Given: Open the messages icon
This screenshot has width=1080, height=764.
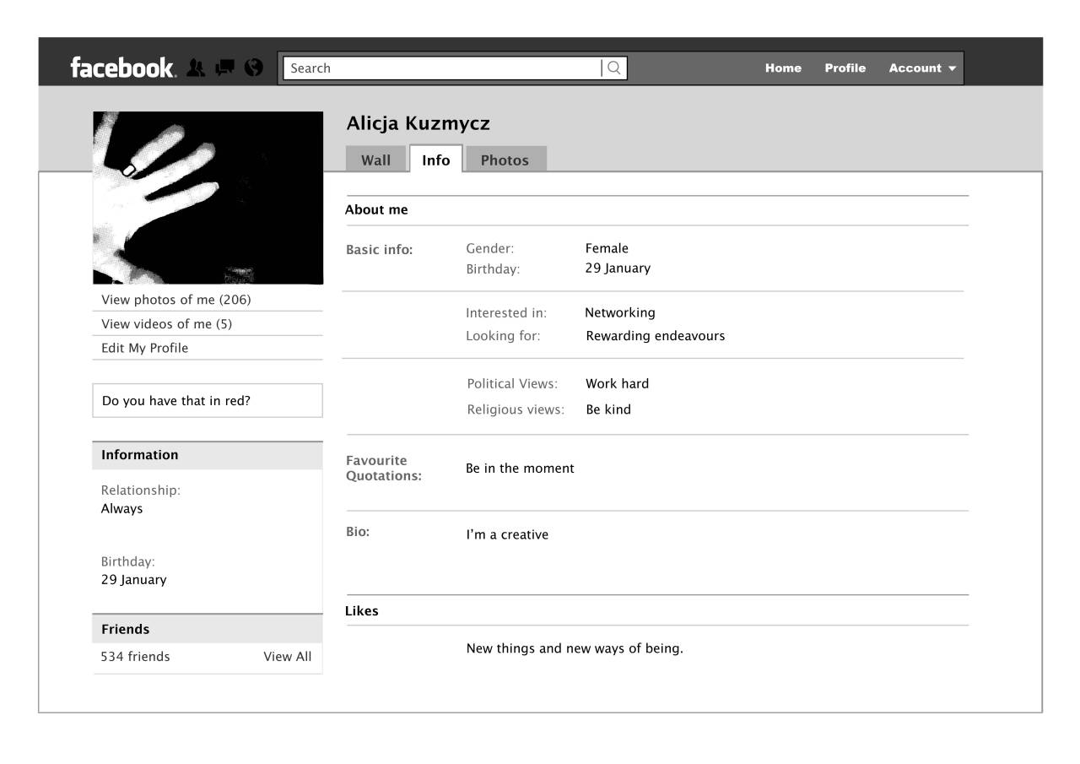Looking at the screenshot, I should tap(224, 68).
